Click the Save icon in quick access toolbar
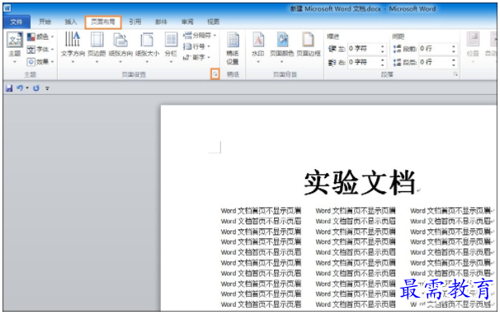Image resolution: width=500 pixels, height=315 pixels. click(9, 88)
